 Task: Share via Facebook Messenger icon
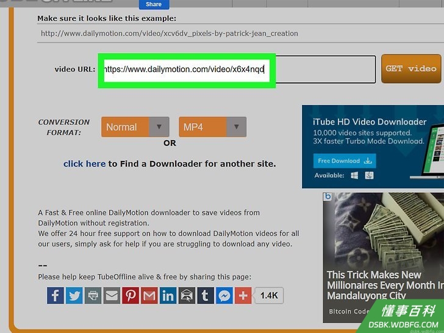[x=224, y=295]
